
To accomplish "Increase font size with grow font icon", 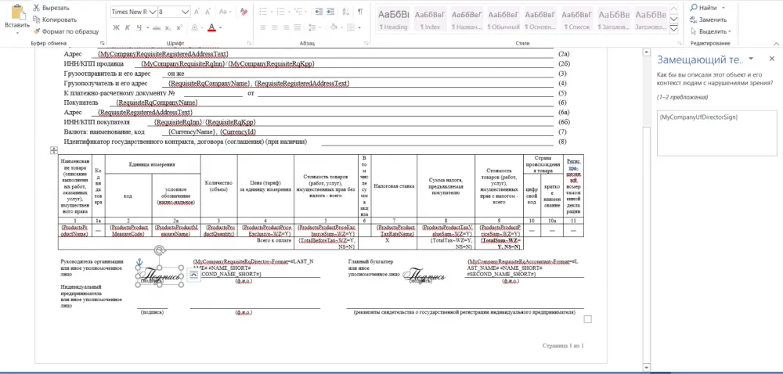I will [197, 12].
